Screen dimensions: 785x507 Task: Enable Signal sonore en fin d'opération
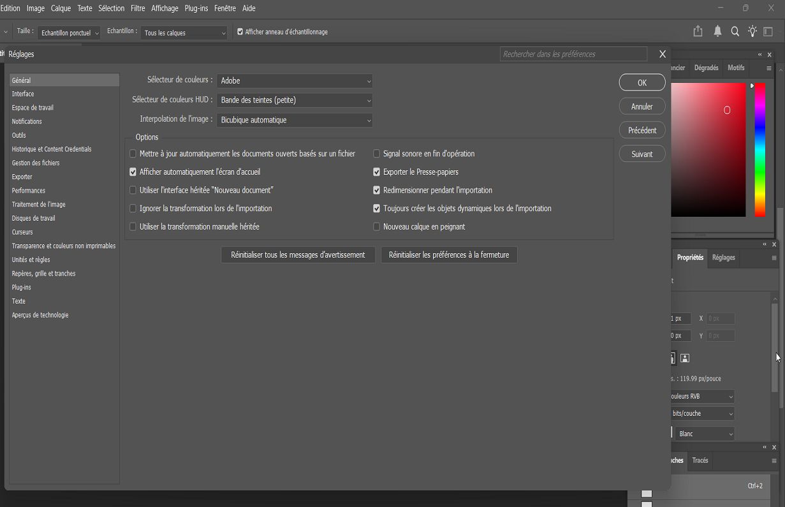tap(377, 154)
